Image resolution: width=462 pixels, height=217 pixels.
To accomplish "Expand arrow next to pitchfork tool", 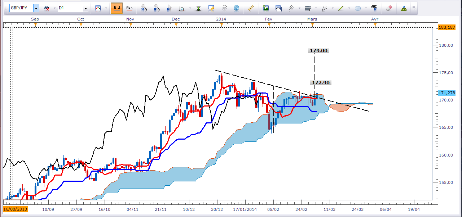I will click(299, 8).
